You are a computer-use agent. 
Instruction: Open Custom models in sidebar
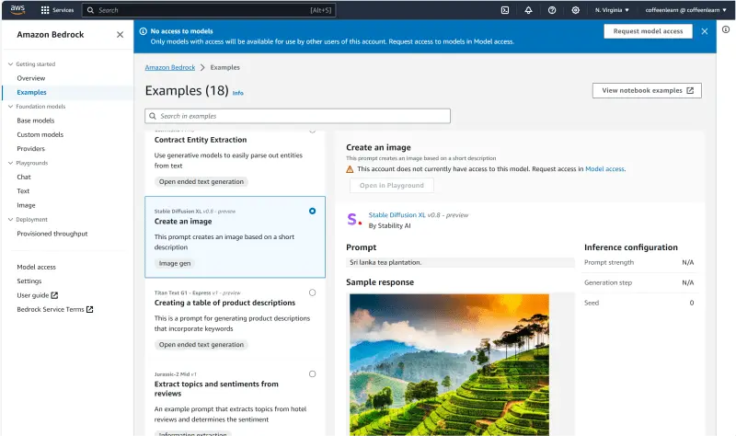[x=40, y=134]
